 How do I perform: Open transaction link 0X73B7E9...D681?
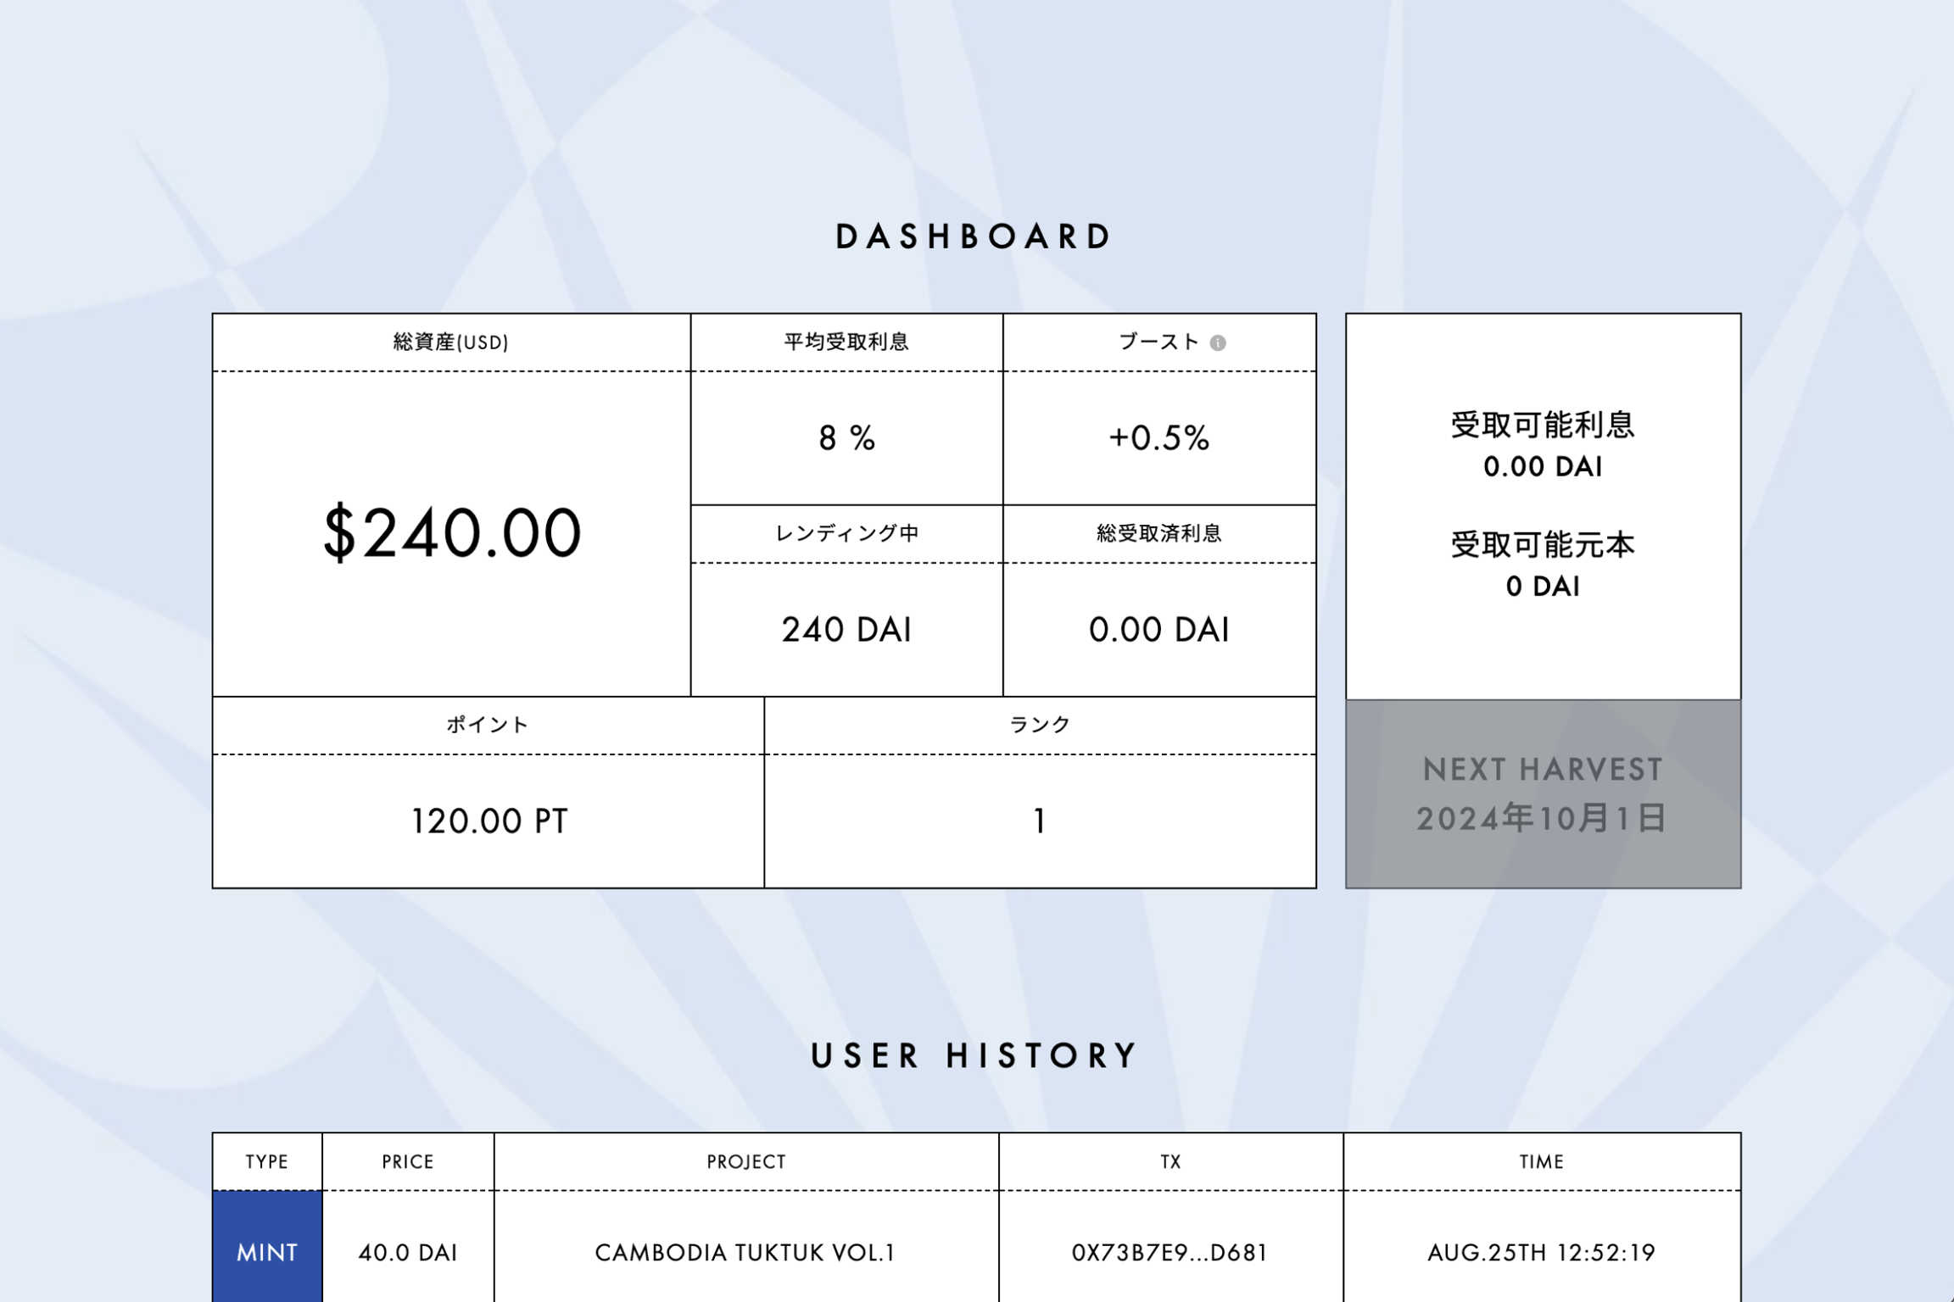point(1170,1252)
